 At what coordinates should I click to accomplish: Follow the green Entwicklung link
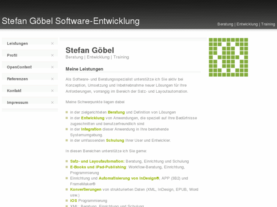[93, 118]
